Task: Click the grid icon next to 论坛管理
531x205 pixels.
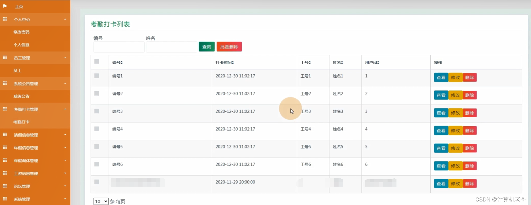Action: pyautogui.click(x=5, y=186)
